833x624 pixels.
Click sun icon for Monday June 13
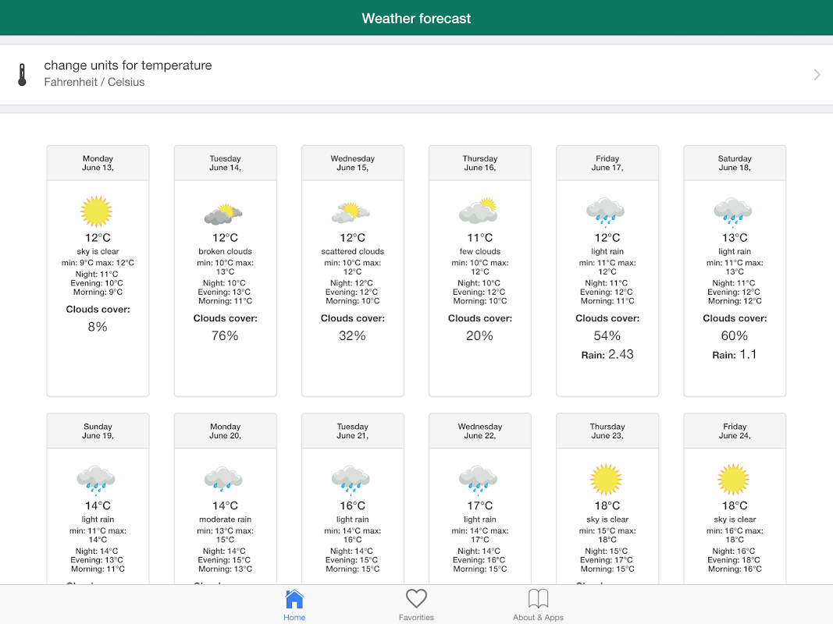coord(97,211)
